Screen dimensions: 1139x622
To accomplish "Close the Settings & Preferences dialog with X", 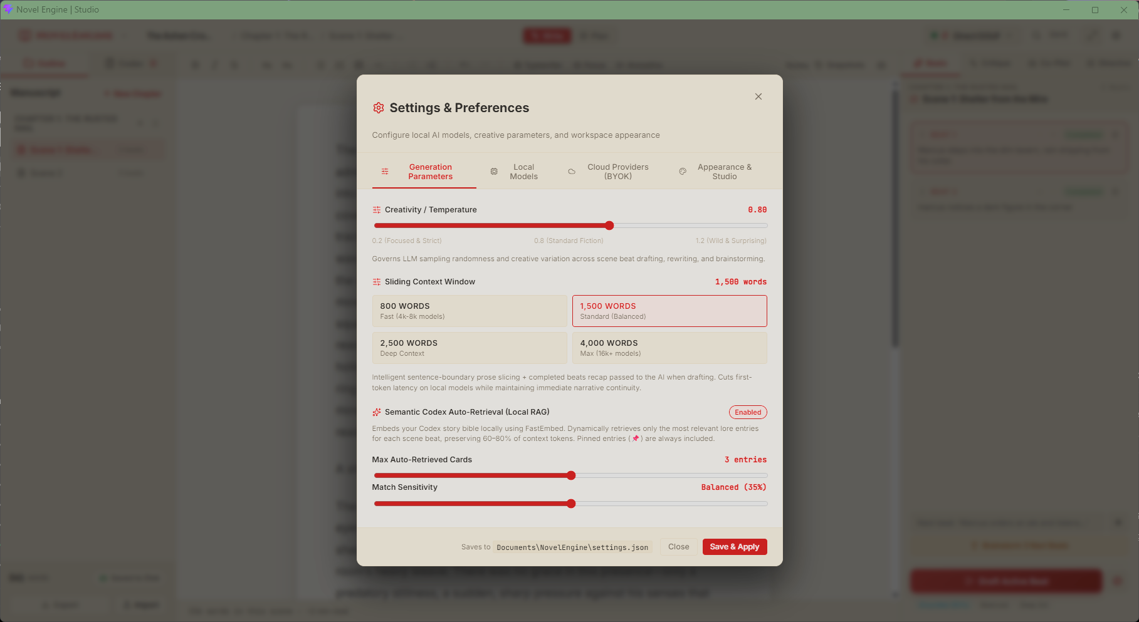I will coord(758,96).
